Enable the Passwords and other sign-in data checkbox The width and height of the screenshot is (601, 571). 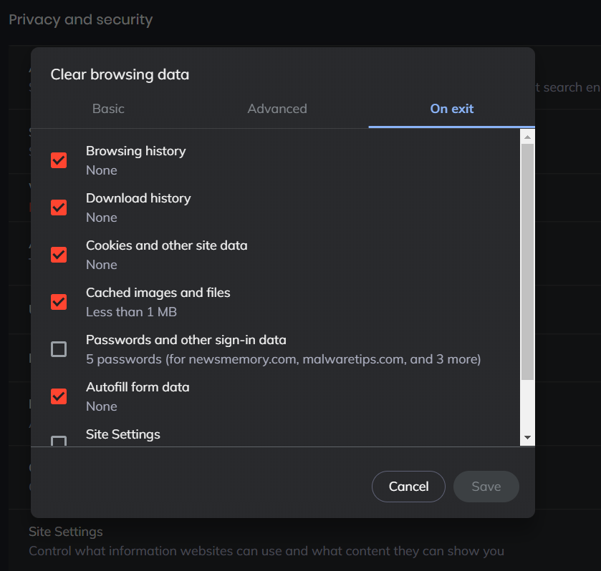[59, 349]
